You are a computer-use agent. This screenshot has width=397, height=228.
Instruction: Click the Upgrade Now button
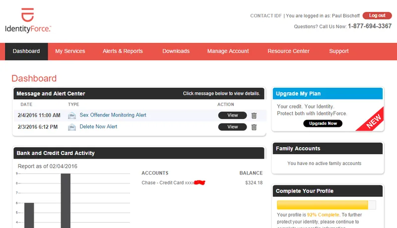323,123
